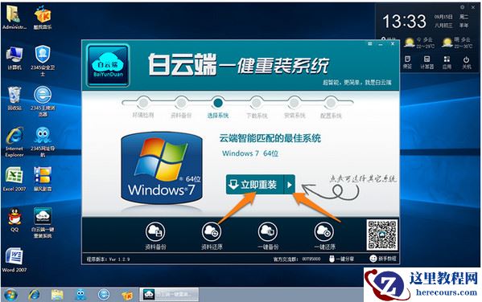Click the 关机 shutdown widget button
The image size is (482, 302).
(467, 62)
